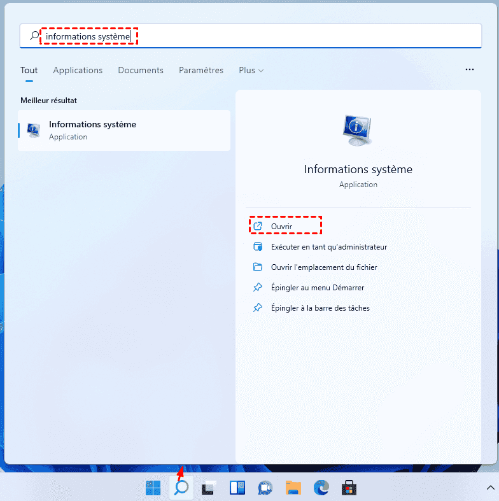
Task: Open File Explorer from the taskbar
Action: 293,488
